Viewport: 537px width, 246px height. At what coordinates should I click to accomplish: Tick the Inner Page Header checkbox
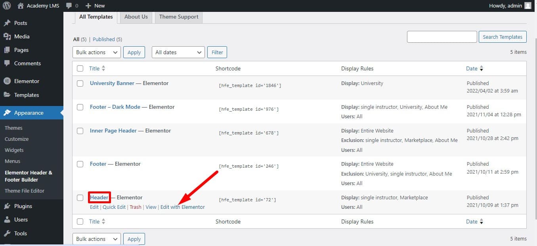tap(80, 131)
